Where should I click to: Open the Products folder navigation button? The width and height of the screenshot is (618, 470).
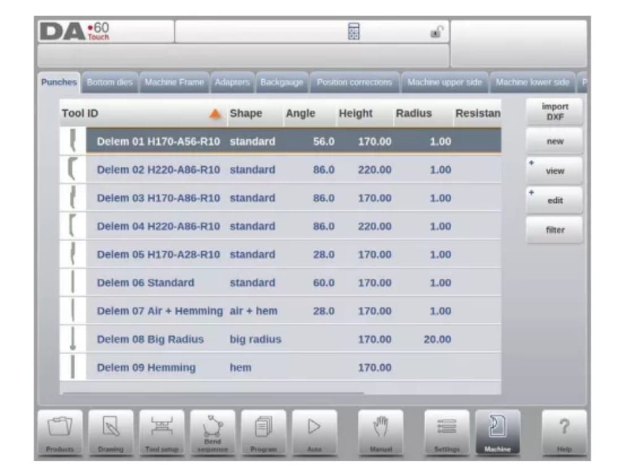[60, 432]
